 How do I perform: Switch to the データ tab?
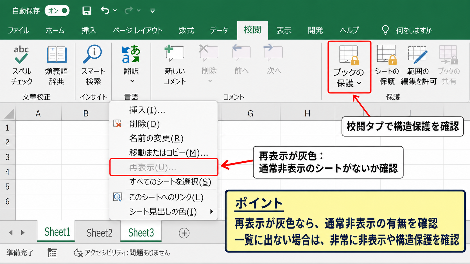pos(219,30)
